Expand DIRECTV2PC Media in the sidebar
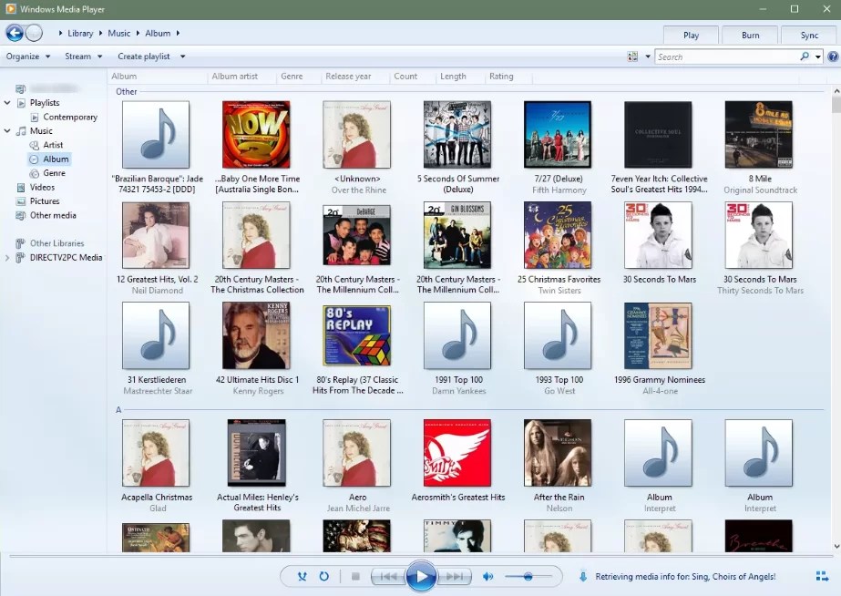Screen dimensions: 841x596 tap(8, 256)
